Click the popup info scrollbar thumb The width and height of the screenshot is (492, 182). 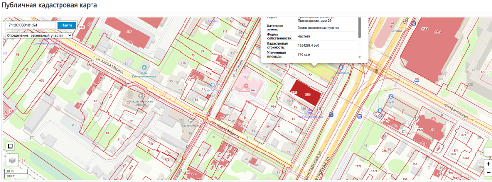pyautogui.click(x=359, y=28)
